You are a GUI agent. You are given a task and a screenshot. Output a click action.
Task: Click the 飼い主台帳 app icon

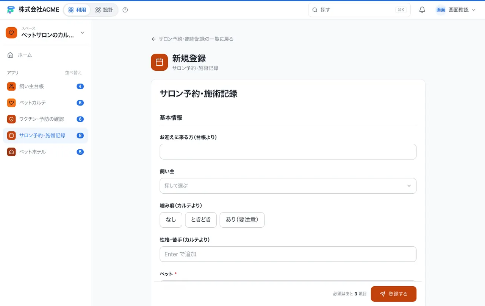[x=11, y=87]
